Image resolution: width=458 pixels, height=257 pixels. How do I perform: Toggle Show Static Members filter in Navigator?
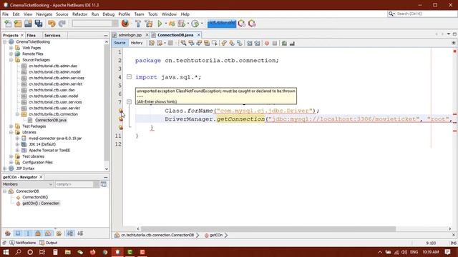[28, 233]
